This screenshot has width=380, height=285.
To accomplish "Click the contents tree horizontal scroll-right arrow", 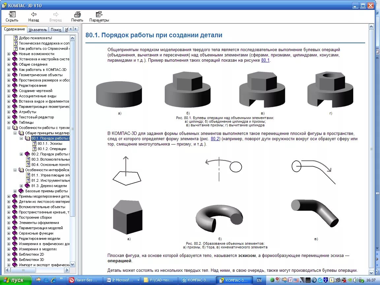I will pyautogui.click(x=67, y=270).
